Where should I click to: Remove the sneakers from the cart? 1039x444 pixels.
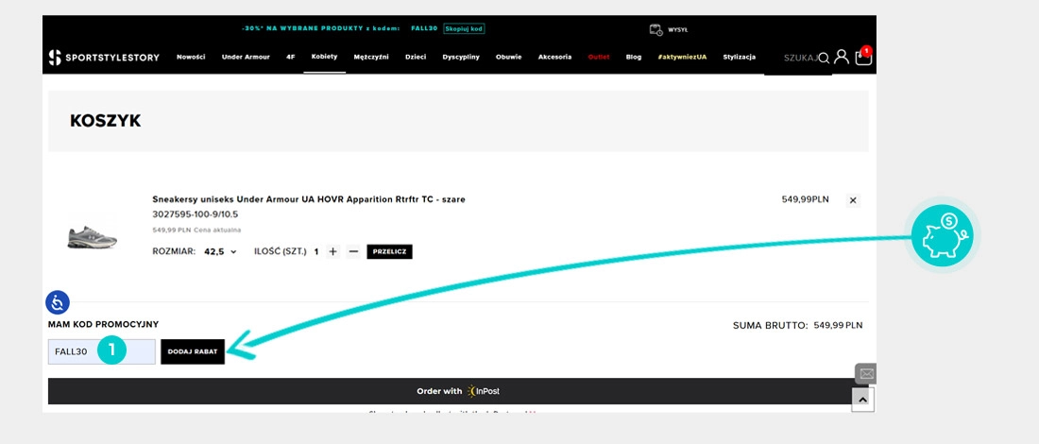(852, 200)
